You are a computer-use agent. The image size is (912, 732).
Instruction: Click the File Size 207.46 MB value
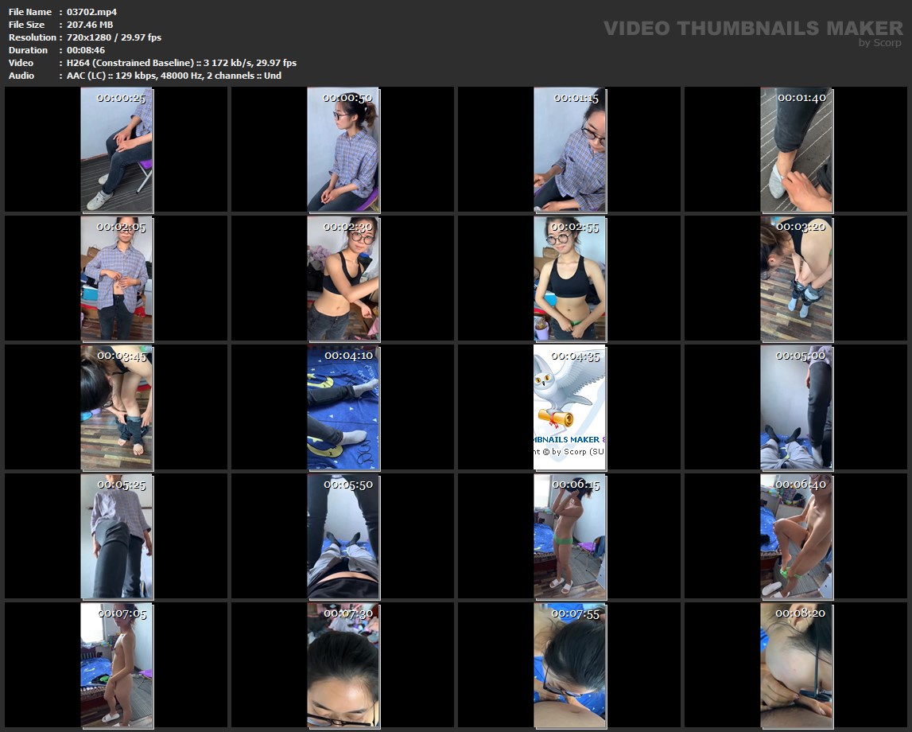point(89,25)
